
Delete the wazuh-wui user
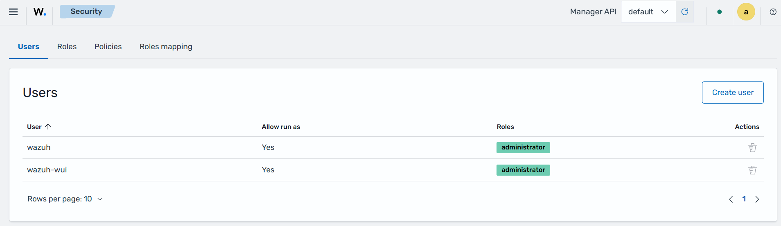(752, 170)
